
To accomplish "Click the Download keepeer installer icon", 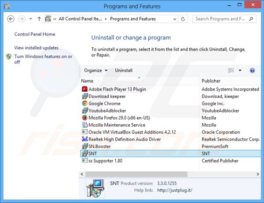I will point(84,96).
